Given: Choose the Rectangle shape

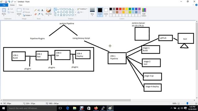Looking at the screenshot, I should (64, 9).
